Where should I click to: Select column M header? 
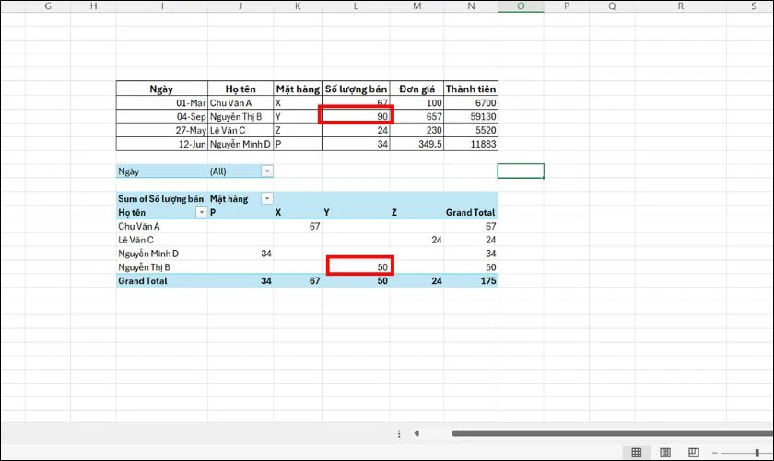click(416, 6)
